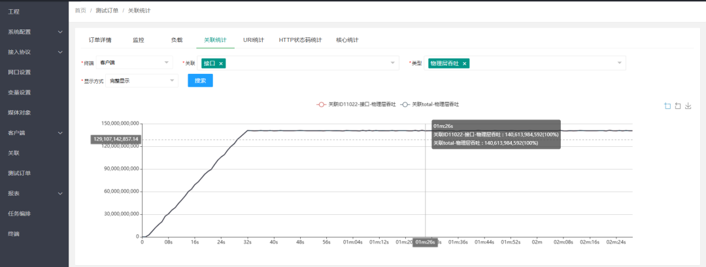The width and height of the screenshot is (706, 267).
Task: Switch to the HTTP状态码统计 tab
Action: click(300, 40)
